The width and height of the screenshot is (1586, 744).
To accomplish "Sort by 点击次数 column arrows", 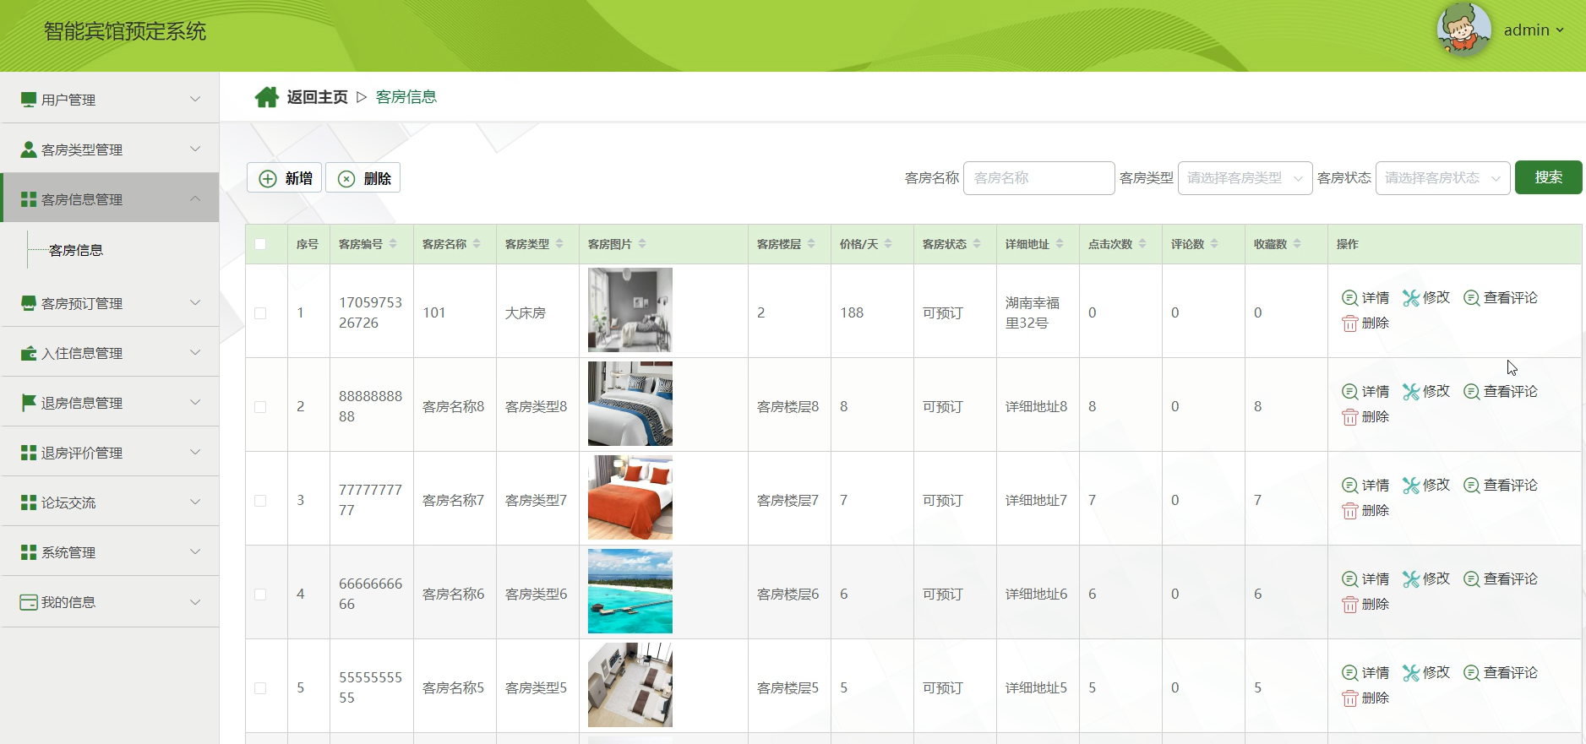I will pos(1142,243).
